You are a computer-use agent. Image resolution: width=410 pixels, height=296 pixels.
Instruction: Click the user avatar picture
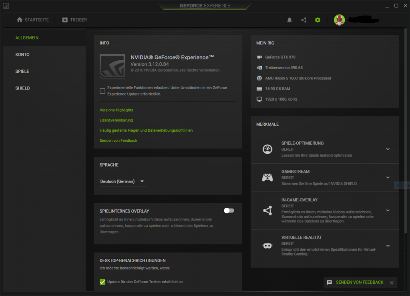(x=339, y=20)
